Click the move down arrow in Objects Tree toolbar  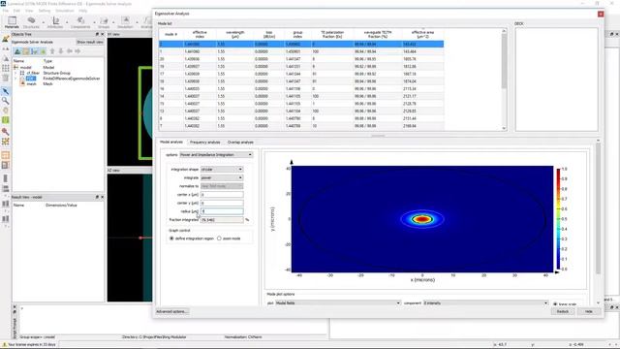pyautogui.click(x=60, y=51)
